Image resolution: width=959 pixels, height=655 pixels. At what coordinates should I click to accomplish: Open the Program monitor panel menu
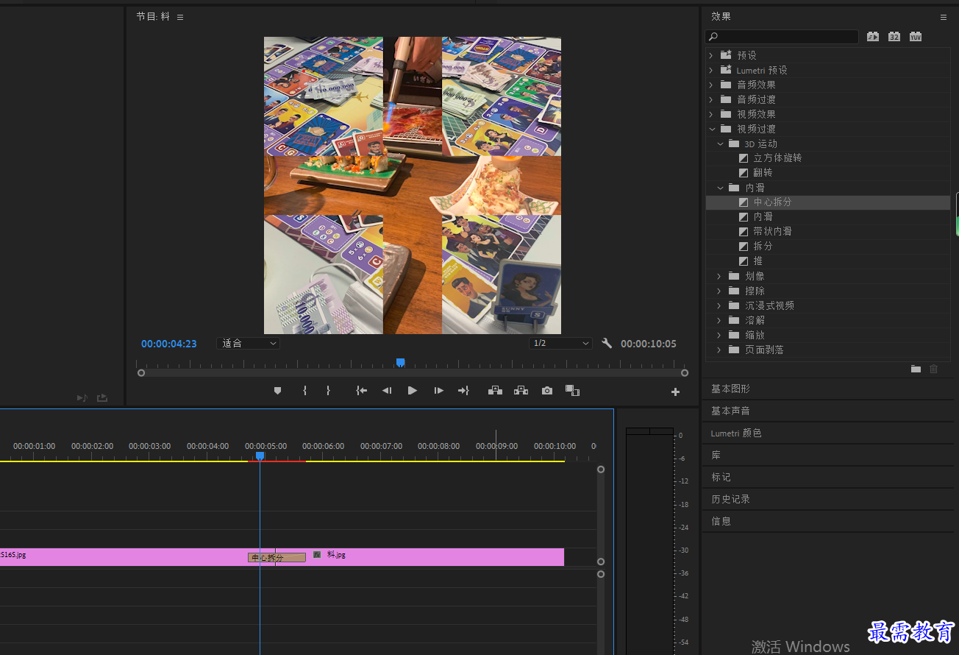coord(180,17)
